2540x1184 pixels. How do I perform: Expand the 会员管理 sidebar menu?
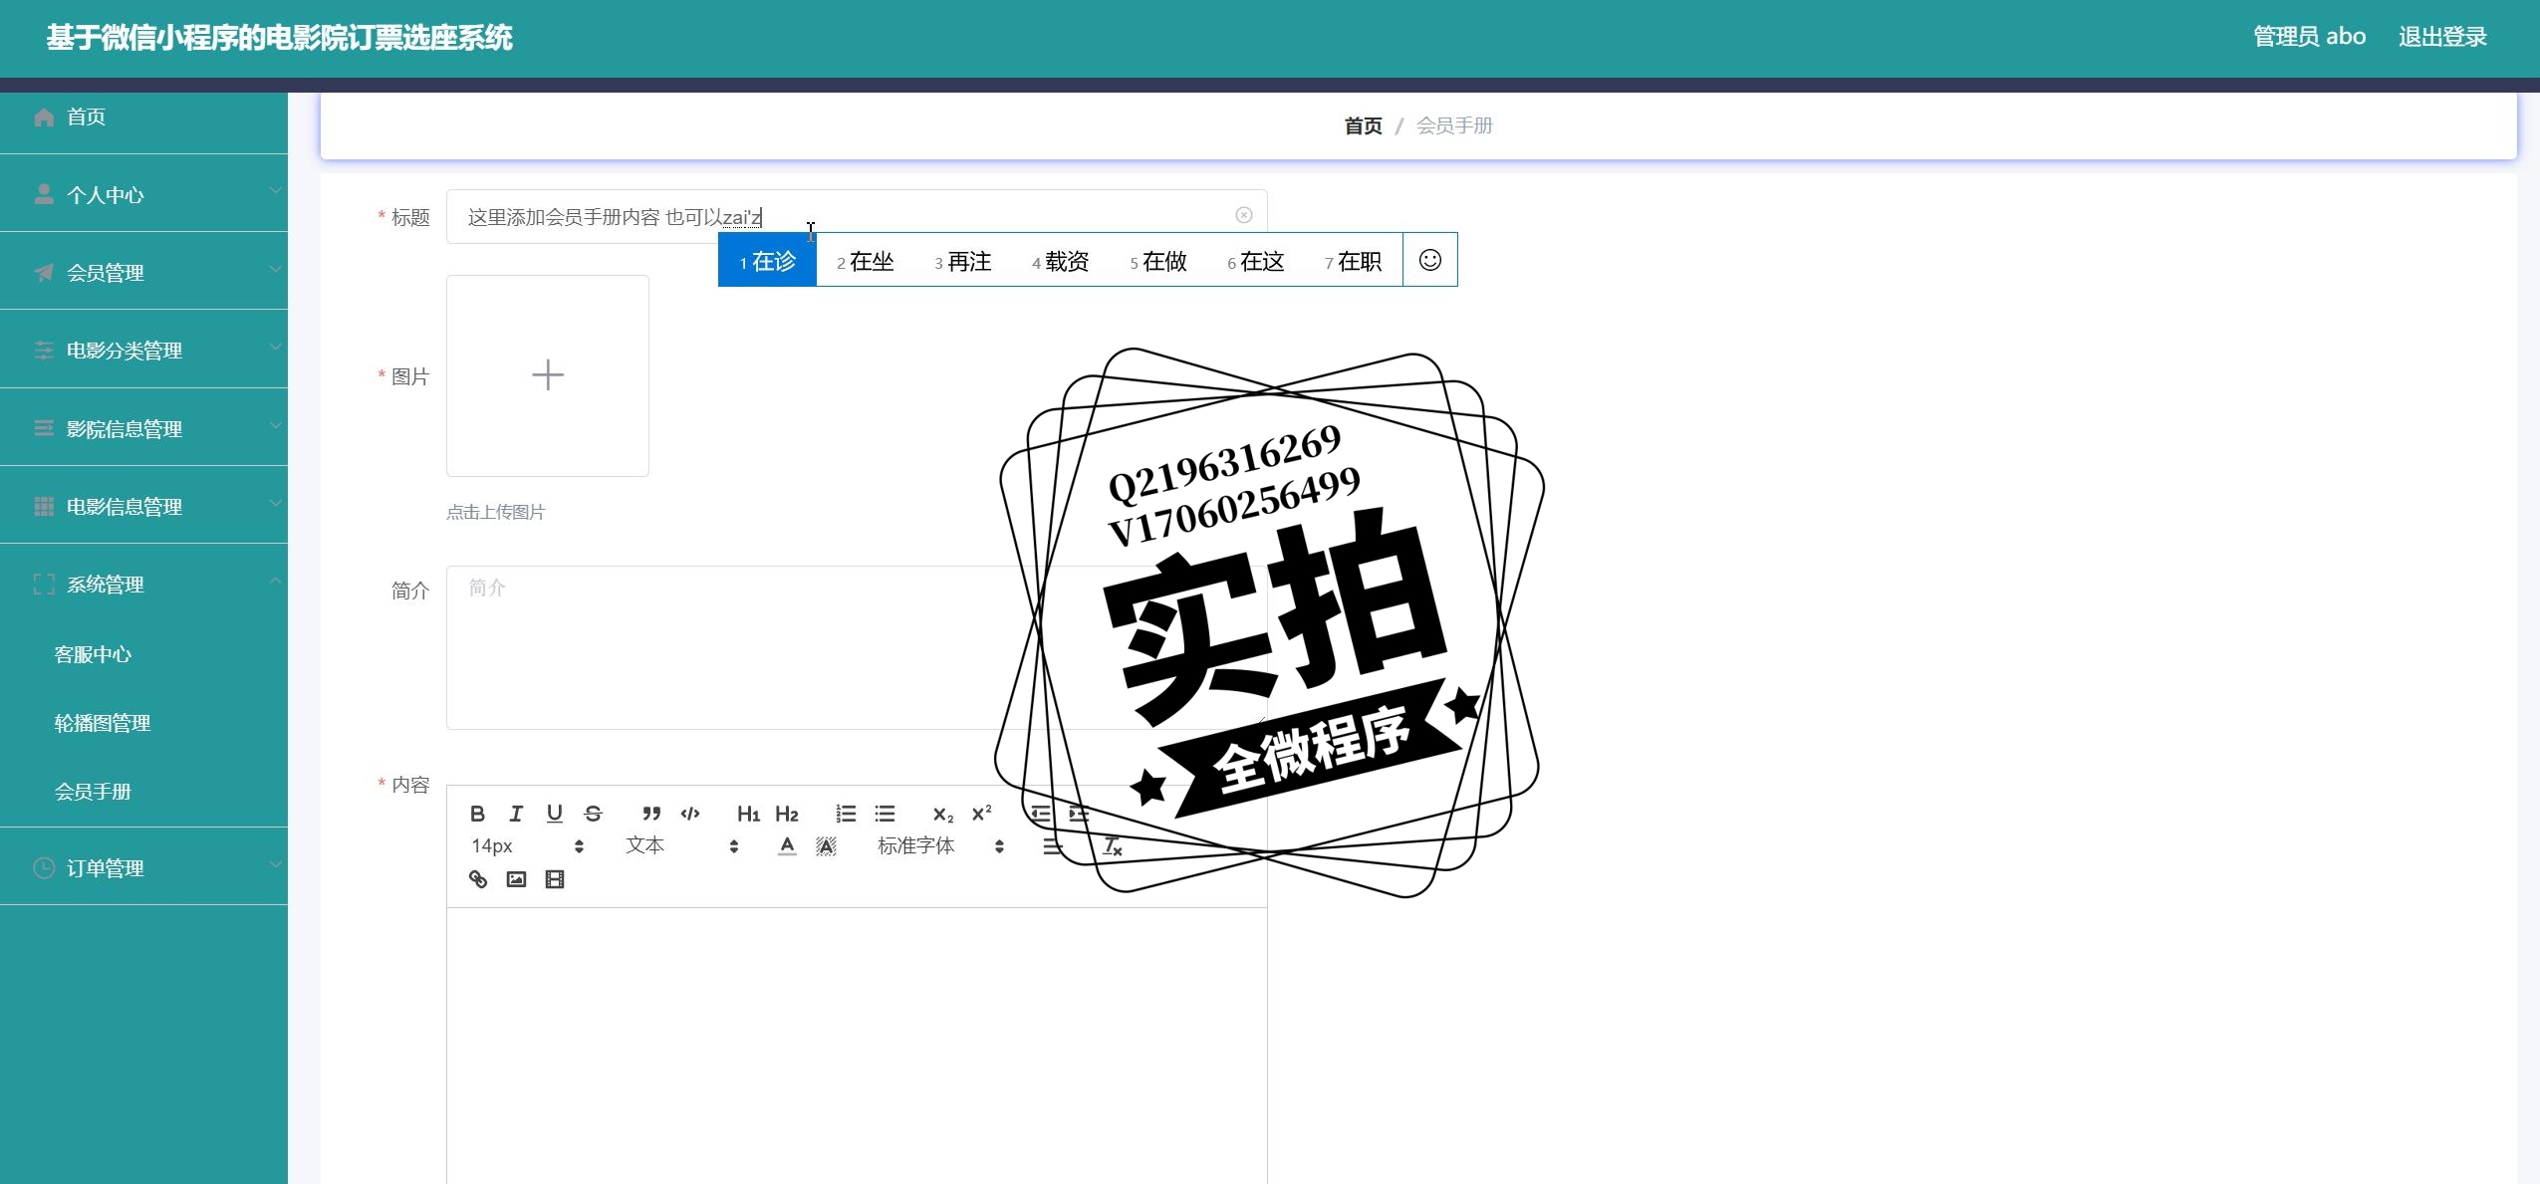pyautogui.click(x=143, y=272)
